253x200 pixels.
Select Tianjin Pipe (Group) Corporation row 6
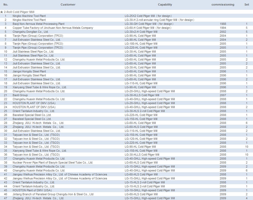coord(38,36)
